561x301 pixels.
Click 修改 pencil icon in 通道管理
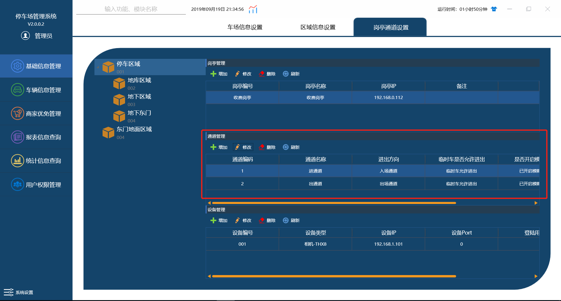coord(237,147)
